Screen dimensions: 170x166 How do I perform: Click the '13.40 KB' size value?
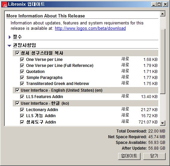(x=149, y=97)
